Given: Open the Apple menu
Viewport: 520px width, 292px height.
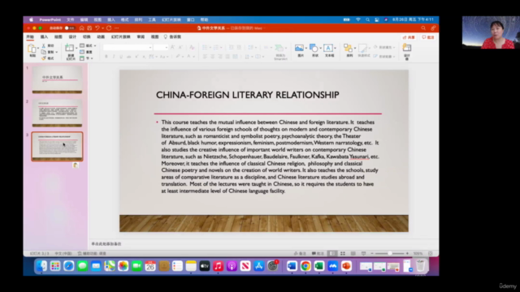Looking at the screenshot, I should coord(31,19).
